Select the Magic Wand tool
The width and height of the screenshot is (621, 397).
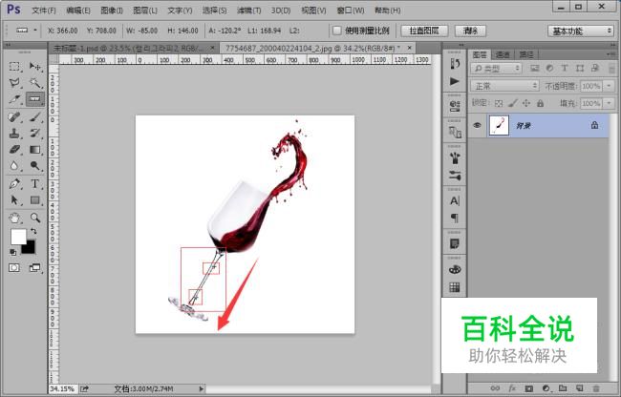(34, 83)
